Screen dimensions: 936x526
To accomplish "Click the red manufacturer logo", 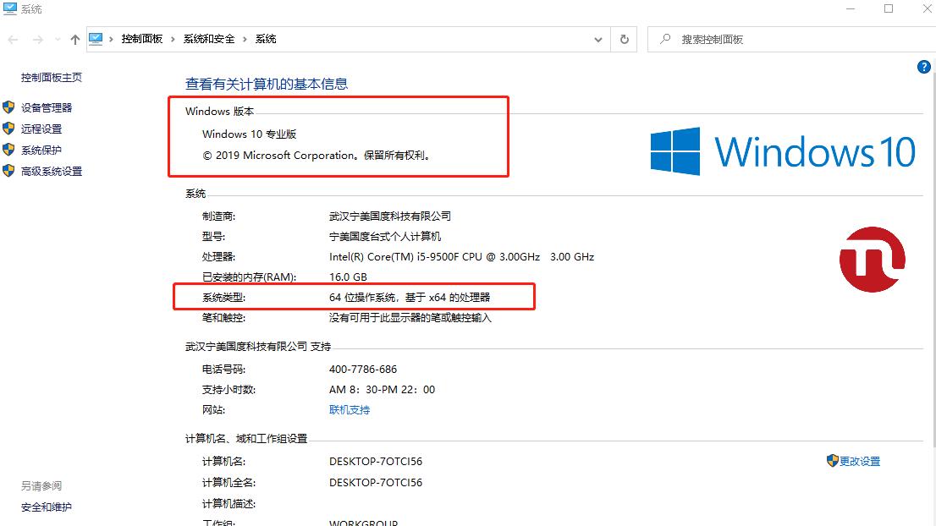I will tap(873, 260).
